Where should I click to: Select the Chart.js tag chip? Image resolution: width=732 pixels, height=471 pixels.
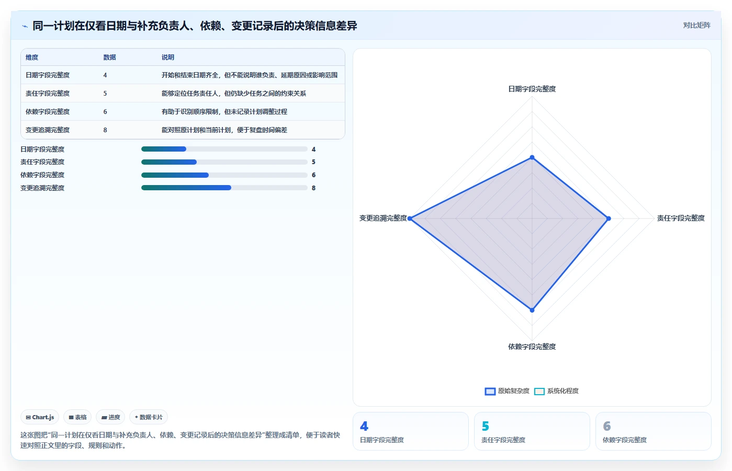coord(40,417)
